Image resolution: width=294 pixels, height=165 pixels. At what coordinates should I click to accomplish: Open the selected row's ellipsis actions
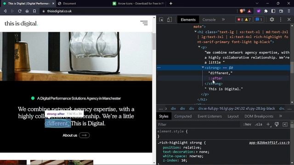(x=159, y=67)
